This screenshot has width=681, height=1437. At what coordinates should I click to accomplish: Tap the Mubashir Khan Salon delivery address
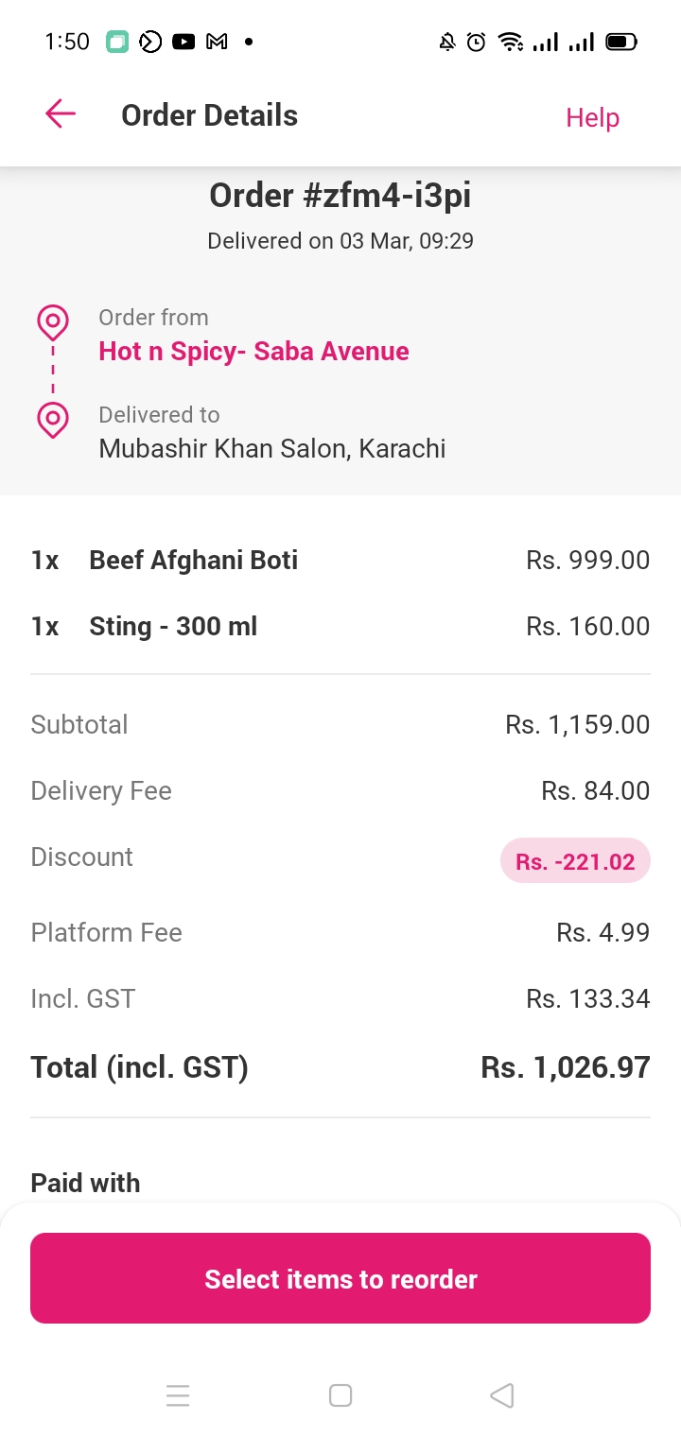[272, 447]
